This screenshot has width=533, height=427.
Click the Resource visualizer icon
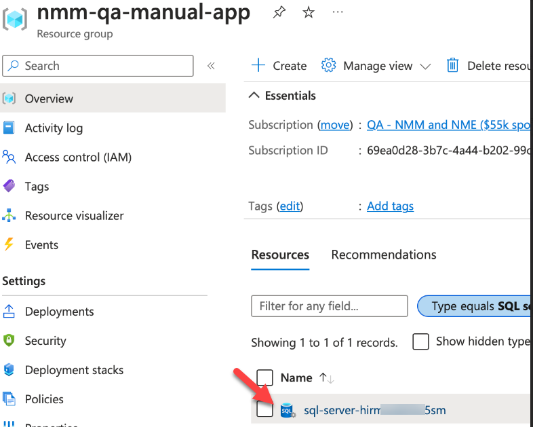tap(9, 215)
